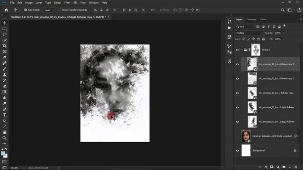The height and width of the screenshot is (170, 303).
Task: Select the Brush tool
Action: point(4,69)
